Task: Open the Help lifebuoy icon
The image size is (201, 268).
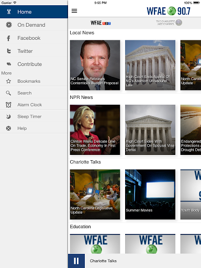Action: point(8,128)
